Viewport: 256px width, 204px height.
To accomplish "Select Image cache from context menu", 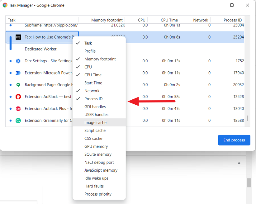I will tap(95, 123).
